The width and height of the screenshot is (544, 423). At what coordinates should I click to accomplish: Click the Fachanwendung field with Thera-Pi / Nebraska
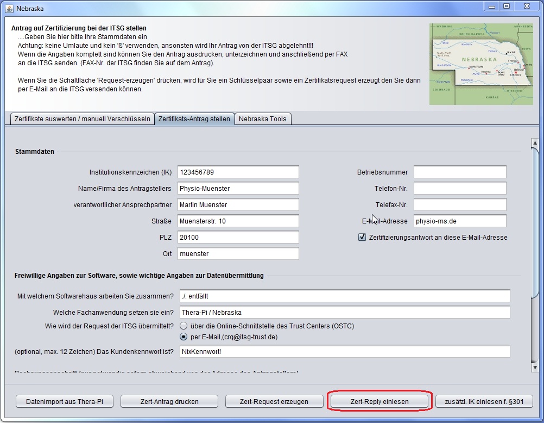tap(345, 313)
